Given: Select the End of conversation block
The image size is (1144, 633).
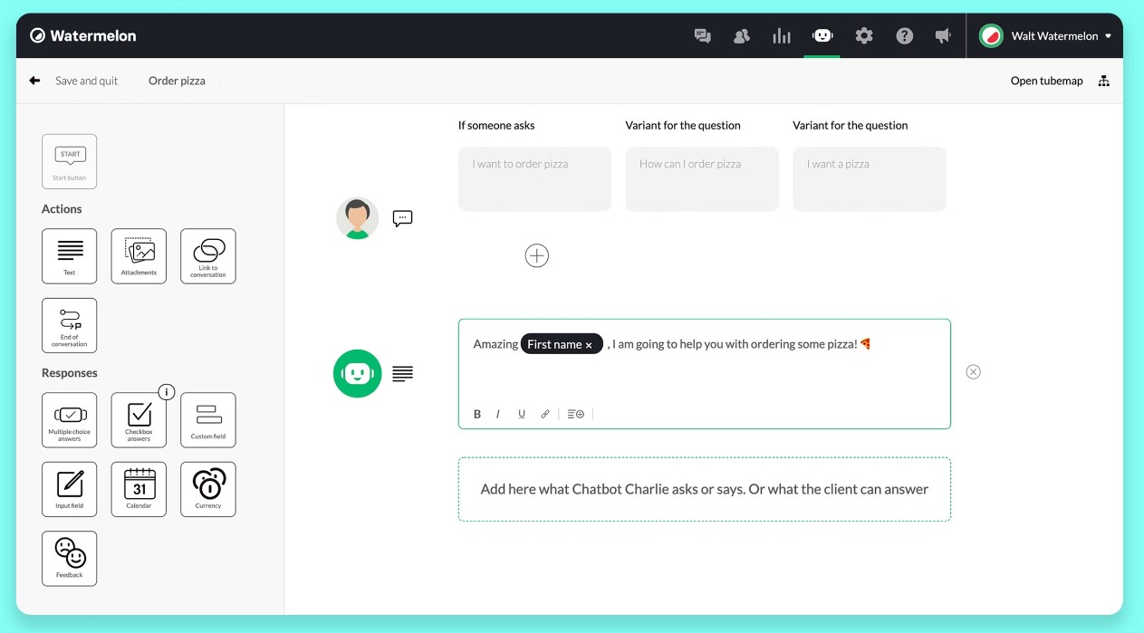Looking at the screenshot, I should [69, 325].
